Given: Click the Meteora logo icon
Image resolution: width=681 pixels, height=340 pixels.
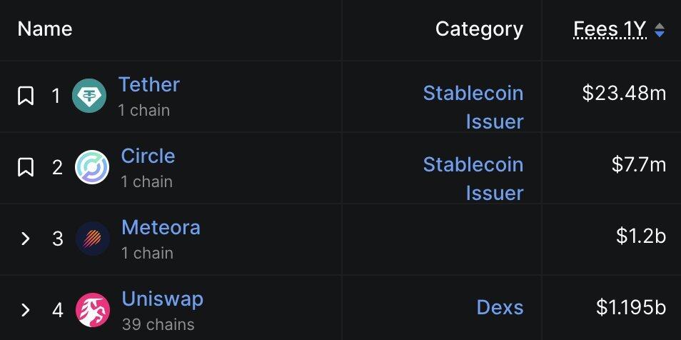Looking at the screenshot, I should [x=93, y=239].
